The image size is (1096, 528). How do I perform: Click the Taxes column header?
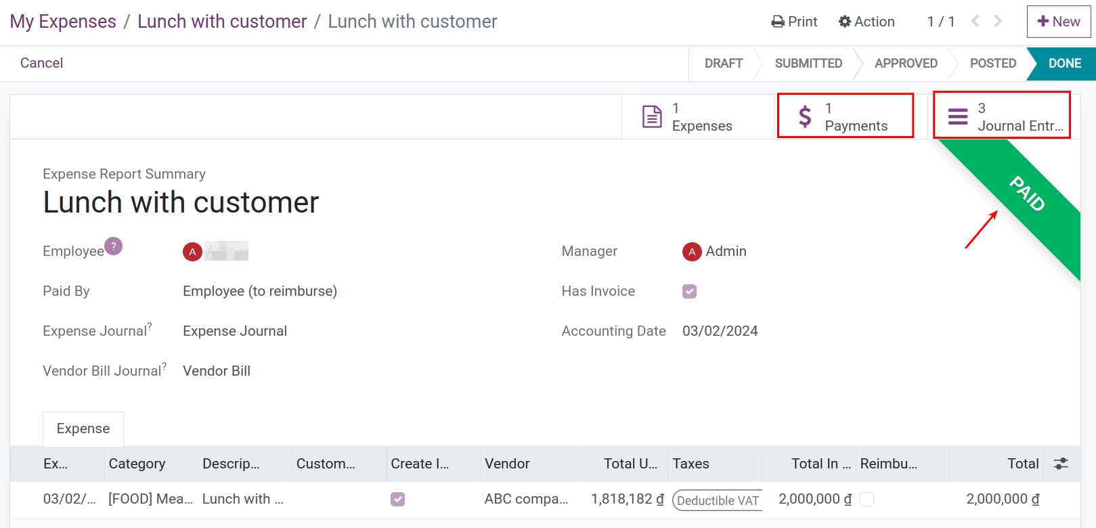(x=715, y=464)
